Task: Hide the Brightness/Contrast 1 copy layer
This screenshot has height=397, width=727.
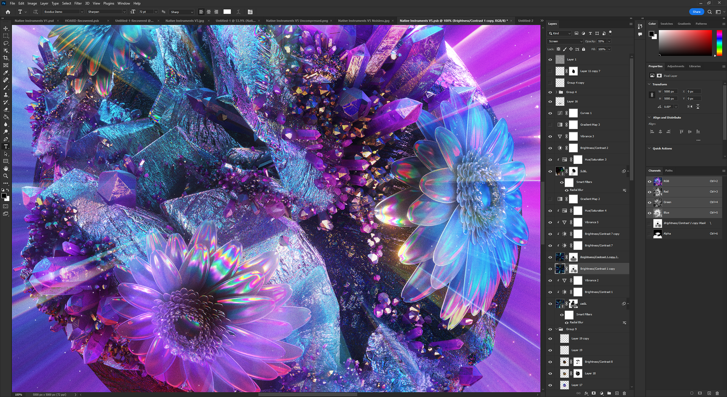Action: click(x=550, y=269)
